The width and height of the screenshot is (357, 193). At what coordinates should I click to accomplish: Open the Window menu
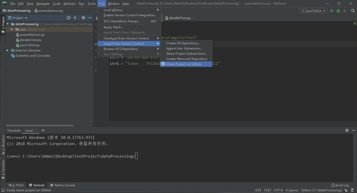pyautogui.click(x=113, y=3)
